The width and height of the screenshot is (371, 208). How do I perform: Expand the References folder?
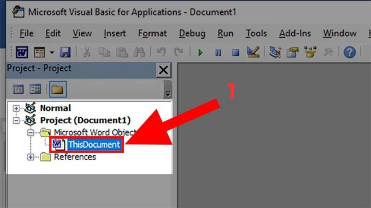31,157
